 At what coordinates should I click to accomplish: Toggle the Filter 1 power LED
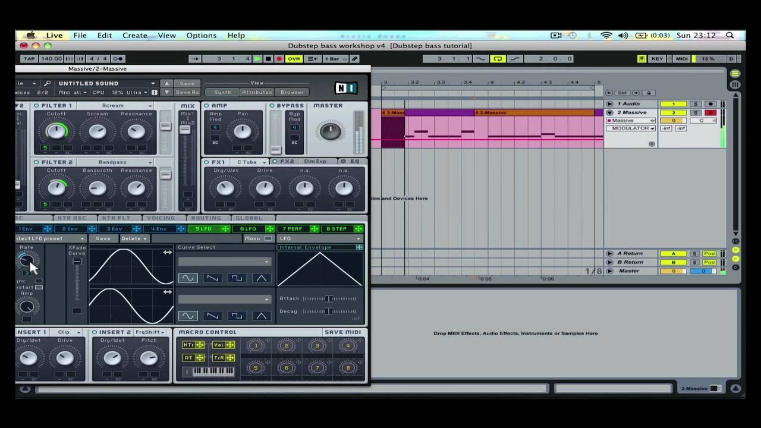coord(36,106)
